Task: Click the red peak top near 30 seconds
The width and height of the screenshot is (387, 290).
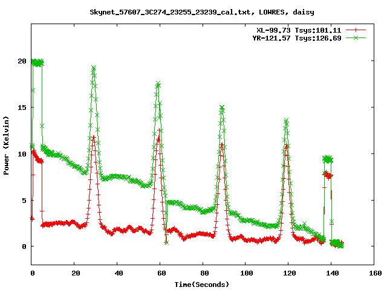Action: (x=94, y=138)
